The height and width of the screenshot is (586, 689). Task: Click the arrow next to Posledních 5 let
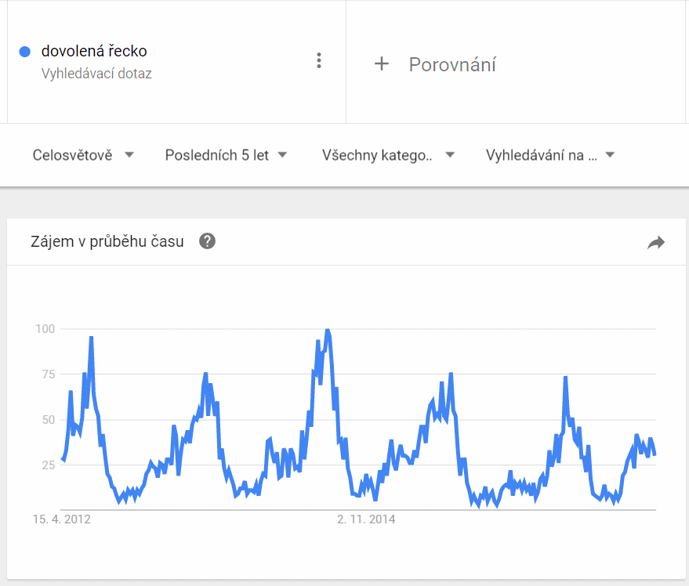point(282,155)
